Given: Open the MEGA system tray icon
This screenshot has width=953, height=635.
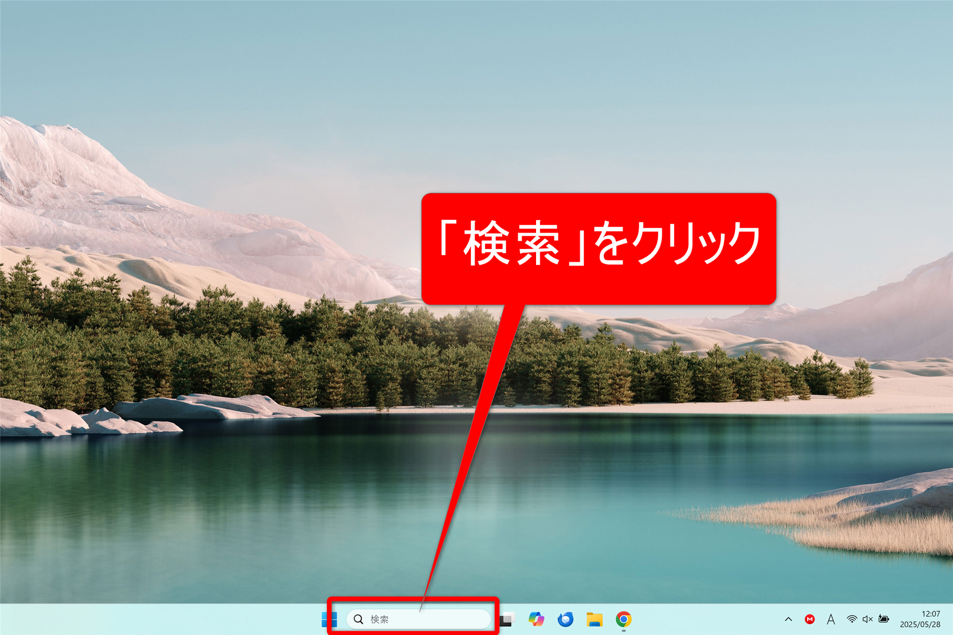Looking at the screenshot, I should coord(810,619).
